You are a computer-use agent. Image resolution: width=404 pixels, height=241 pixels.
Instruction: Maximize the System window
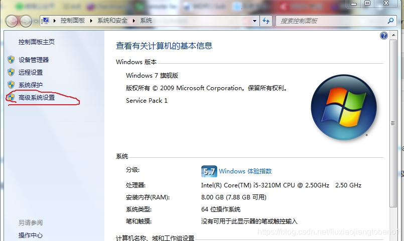[x=367, y=4]
